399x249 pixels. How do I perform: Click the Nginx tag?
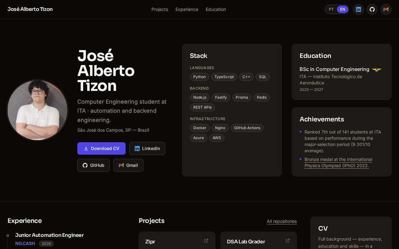coord(220,128)
